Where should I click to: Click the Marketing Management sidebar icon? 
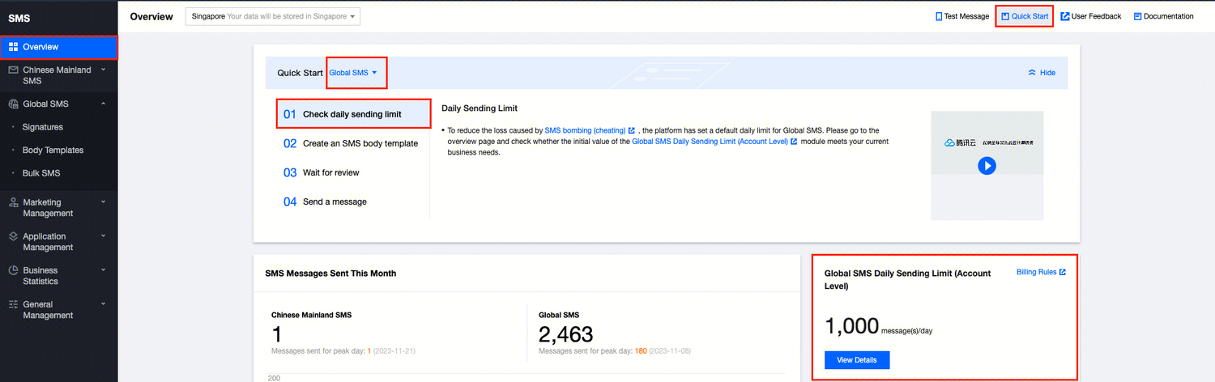(x=14, y=203)
